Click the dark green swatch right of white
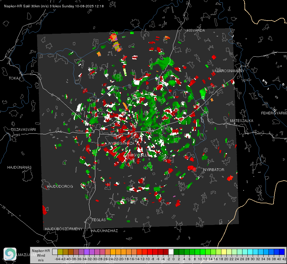 pos(176,252)
